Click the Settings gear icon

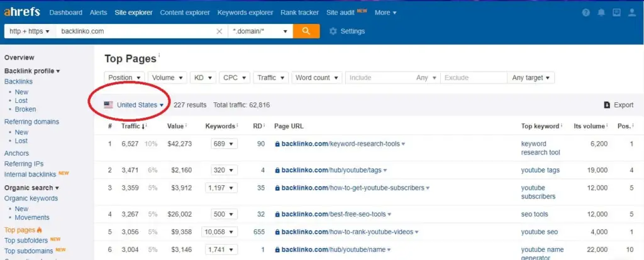[x=333, y=31]
